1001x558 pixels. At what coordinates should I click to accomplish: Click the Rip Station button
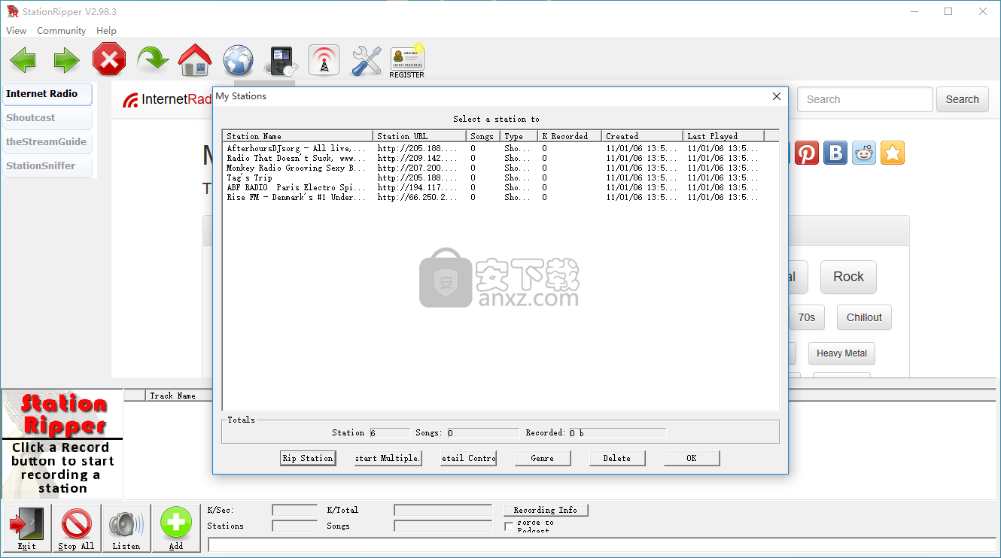pos(308,458)
